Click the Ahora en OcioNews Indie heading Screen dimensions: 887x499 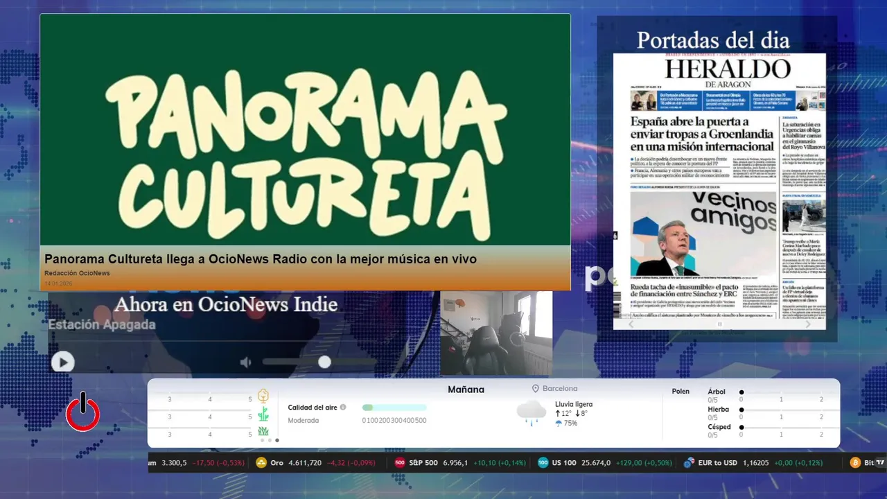click(226, 304)
